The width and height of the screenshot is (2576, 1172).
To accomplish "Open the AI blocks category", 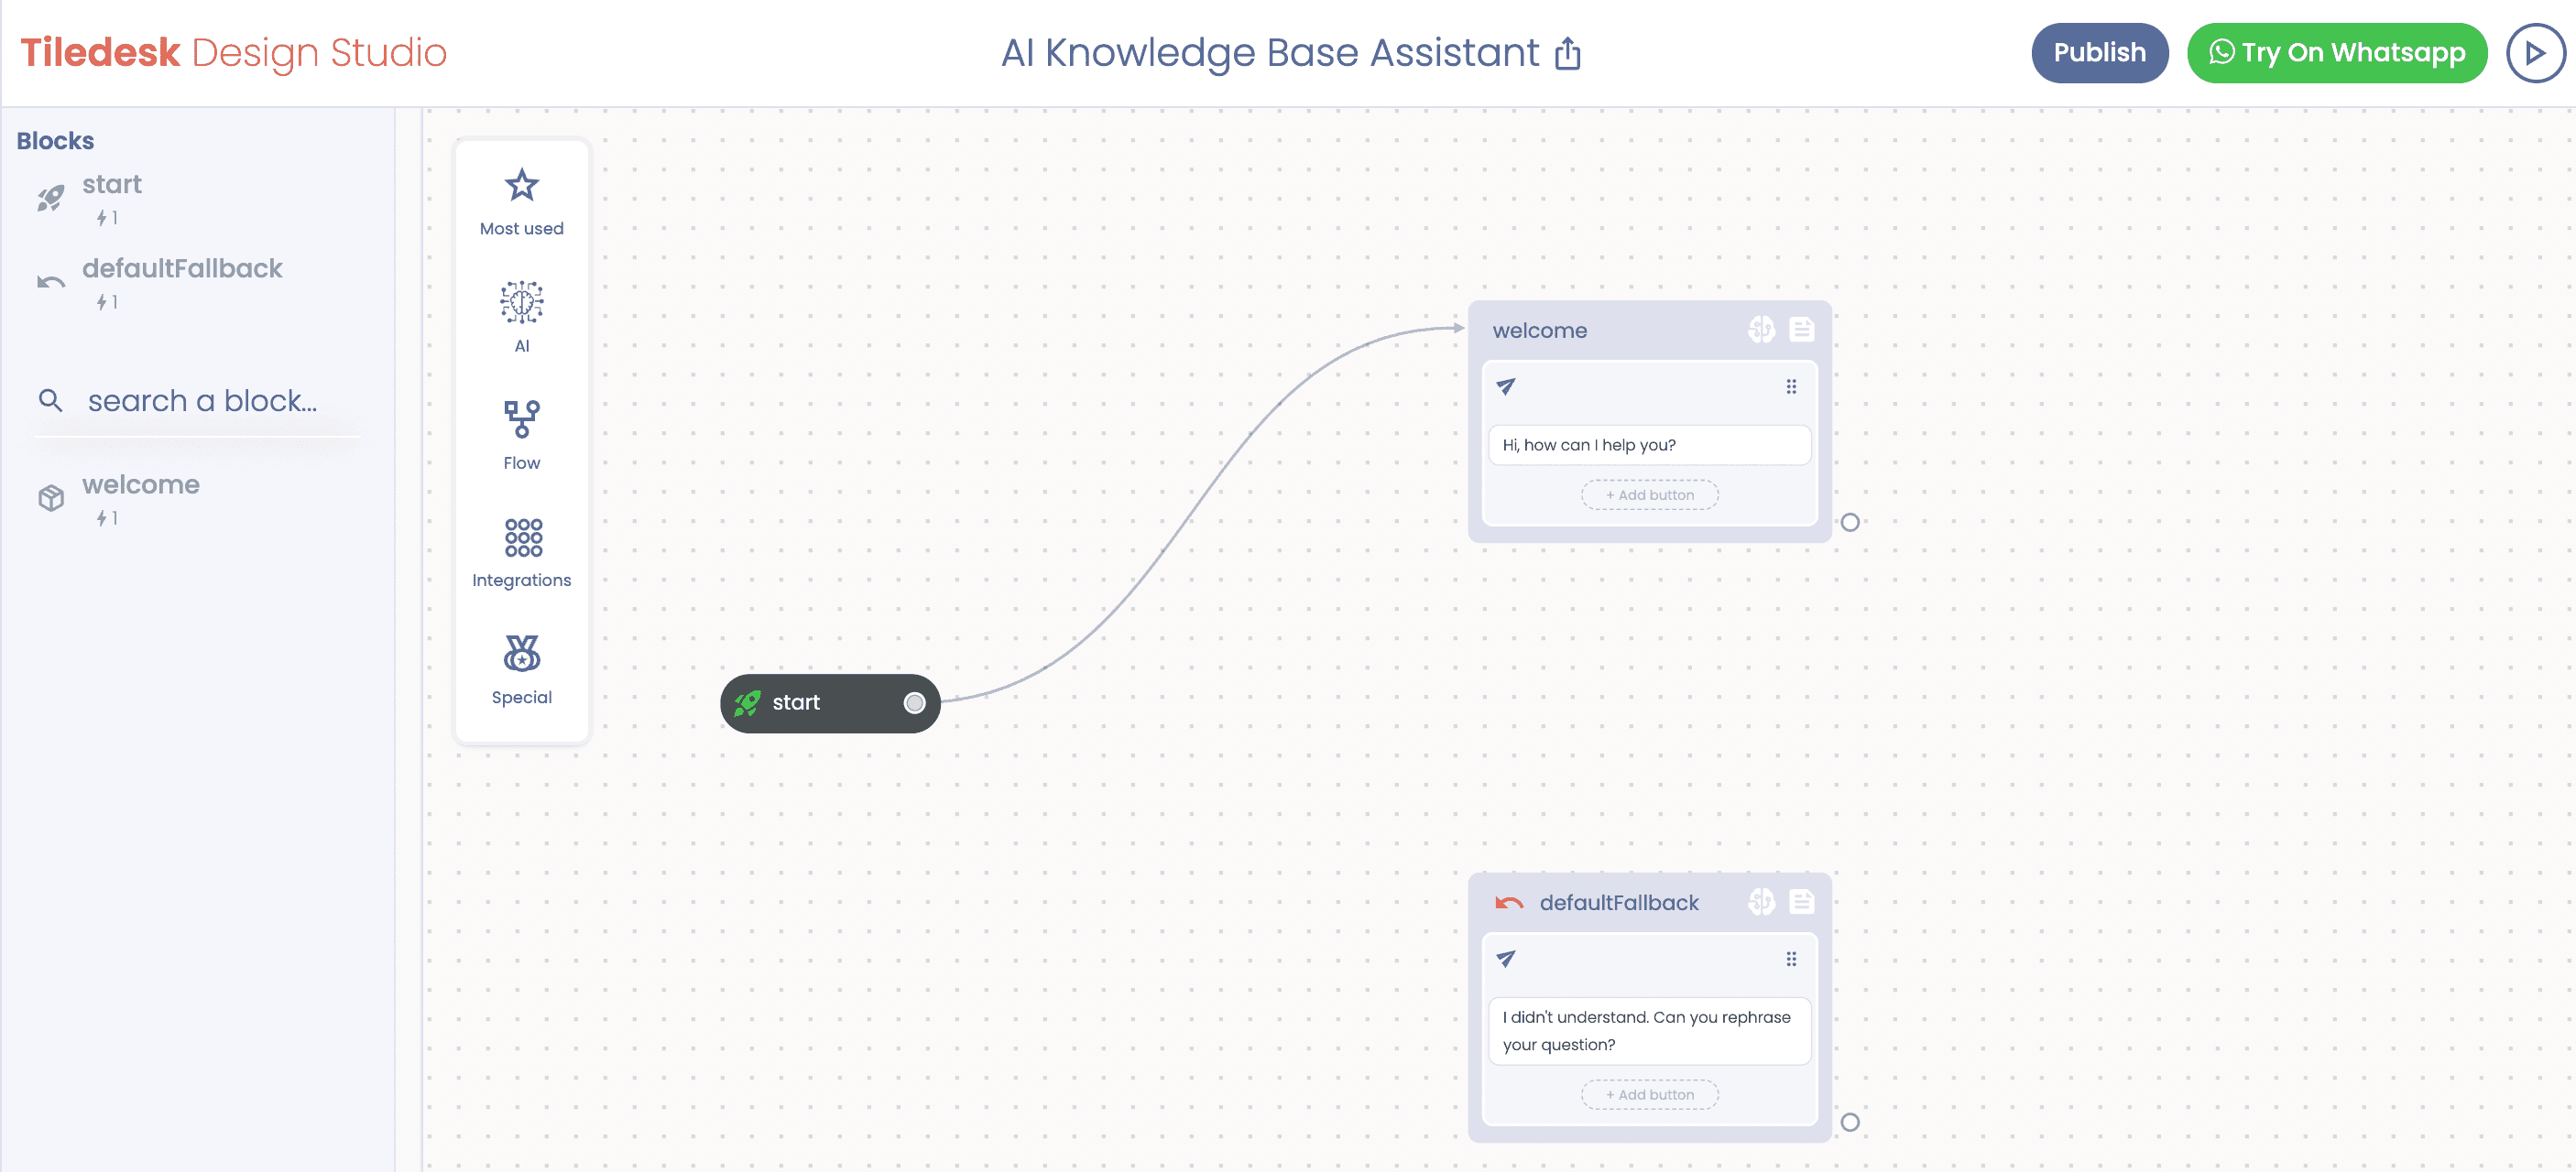I will (x=522, y=318).
